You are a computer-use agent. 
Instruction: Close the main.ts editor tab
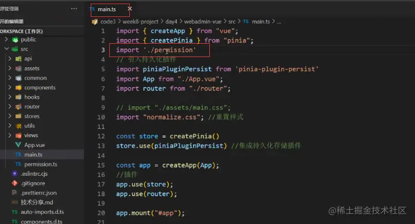click(130, 9)
